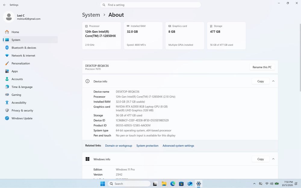Open the Storage summary card
This screenshot has width=301, height=188.
tap(226, 36)
